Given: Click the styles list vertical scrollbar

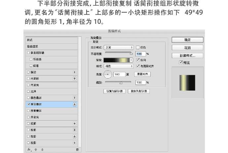Looking at the screenshot, I should click(79, 91).
